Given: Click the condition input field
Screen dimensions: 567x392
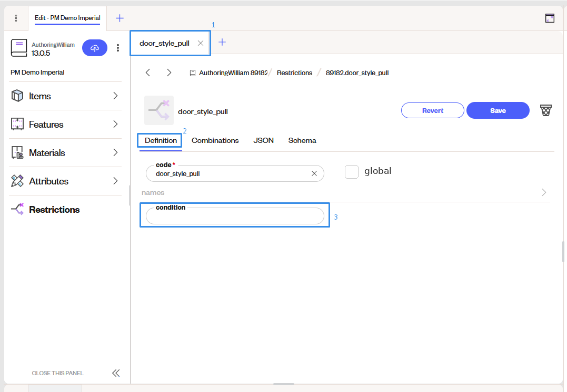Looking at the screenshot, I should point(235,216).
